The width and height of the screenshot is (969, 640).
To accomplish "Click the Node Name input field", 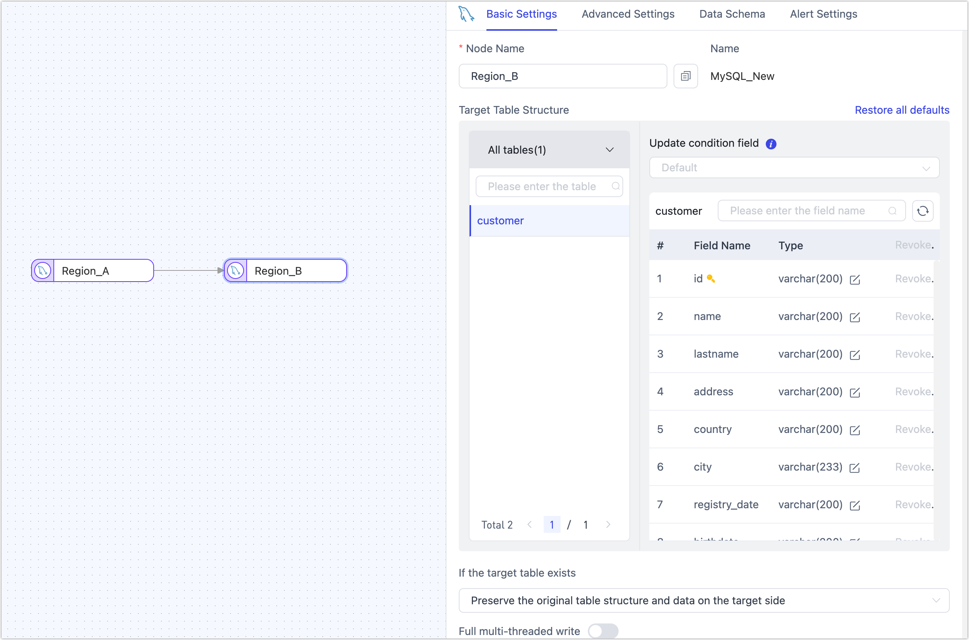I will click(x=562, y=76).
